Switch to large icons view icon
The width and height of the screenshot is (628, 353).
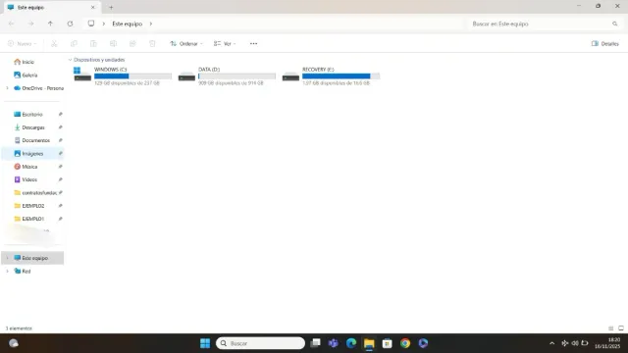[x=621, y=328]
